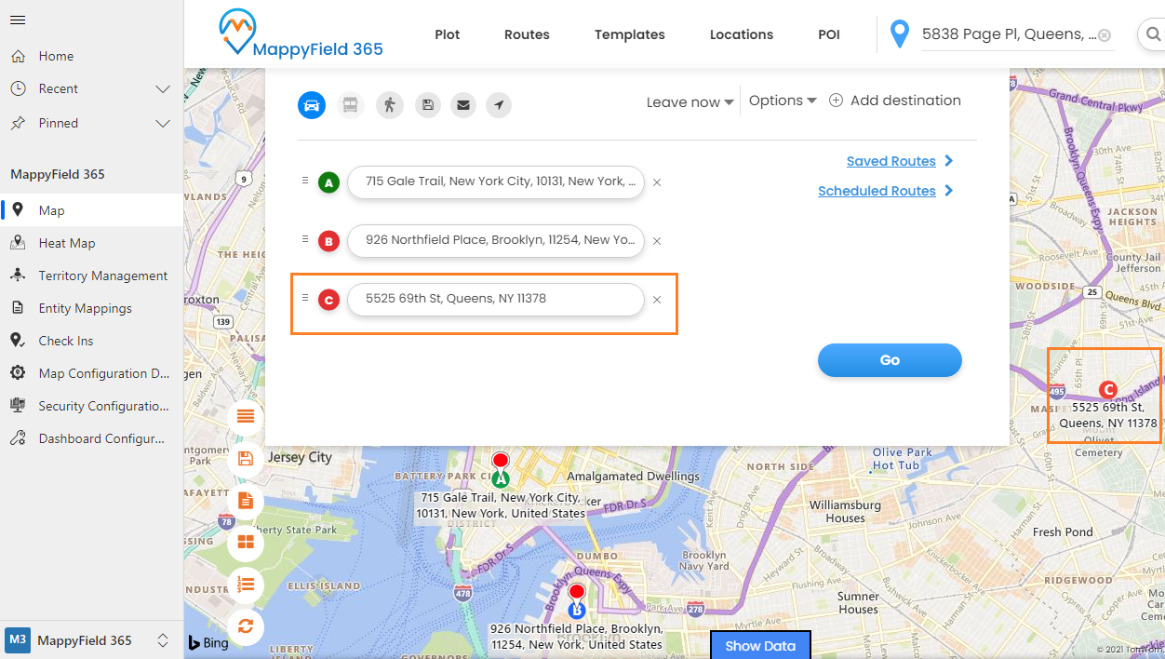Viewport: 1165px width, 659px height.
Task: Open the orange hamburger menu map button
Action: [246, 416]
